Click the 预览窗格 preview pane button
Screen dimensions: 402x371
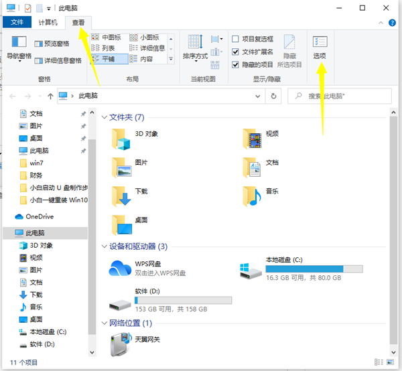coord(59,44)
